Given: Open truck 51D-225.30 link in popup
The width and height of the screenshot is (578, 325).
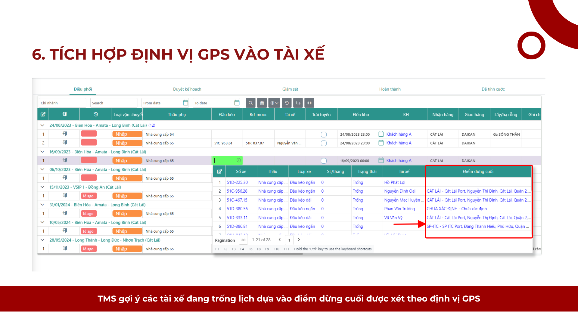Looking at the screenshot, I should click(237, 182).
